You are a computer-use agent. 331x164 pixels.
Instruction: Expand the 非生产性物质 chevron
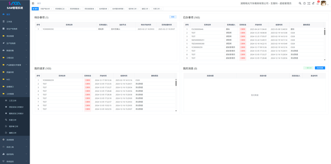26,29
